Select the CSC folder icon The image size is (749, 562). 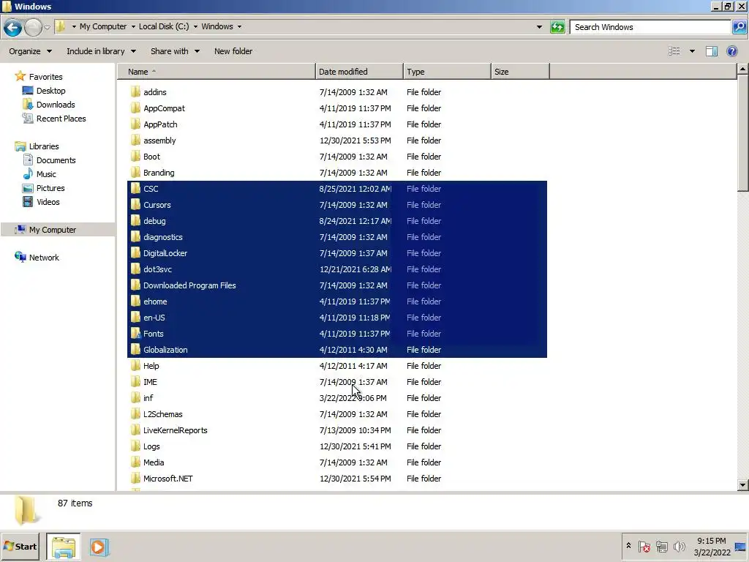pos(135,188)
